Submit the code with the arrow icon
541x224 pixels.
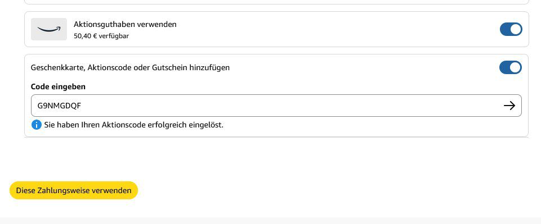pos(509,106)
